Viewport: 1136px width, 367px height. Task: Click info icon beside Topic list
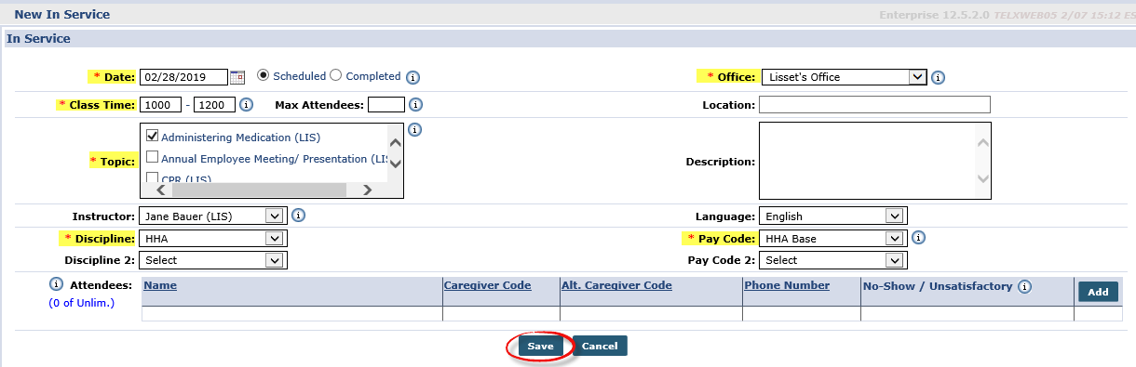click(x=415, y=130)
